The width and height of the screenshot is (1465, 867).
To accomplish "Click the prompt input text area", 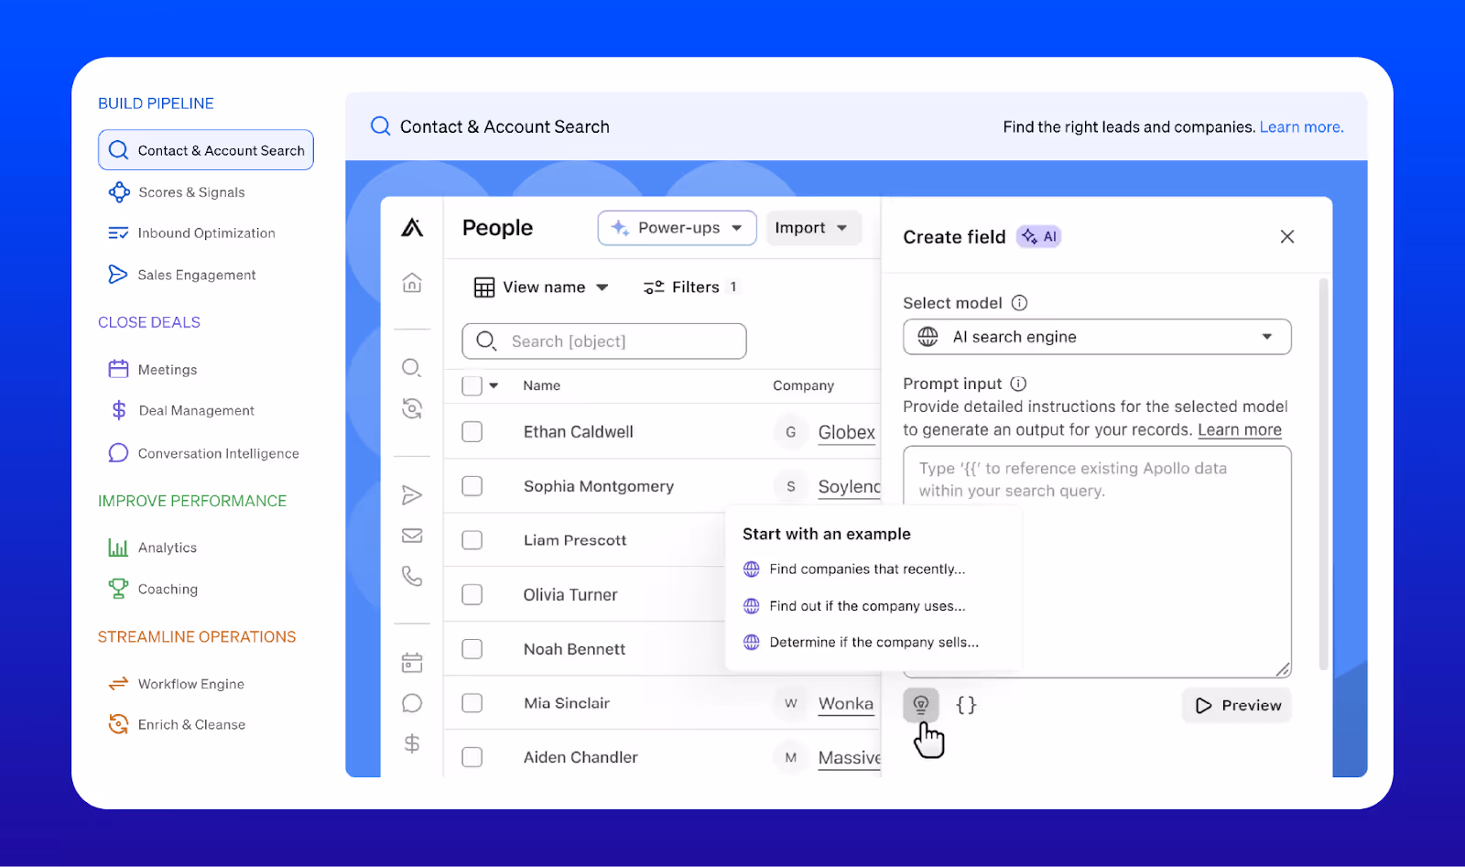I will pyautogui.click(x=1097, y=562).
